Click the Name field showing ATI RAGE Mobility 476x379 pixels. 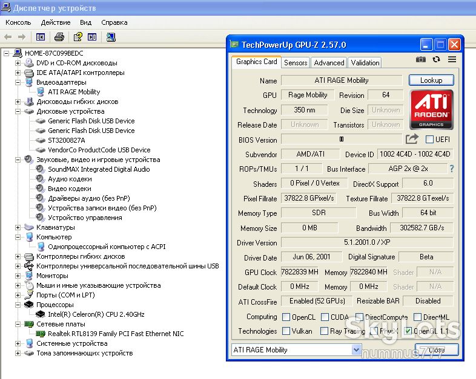point(342,80)
